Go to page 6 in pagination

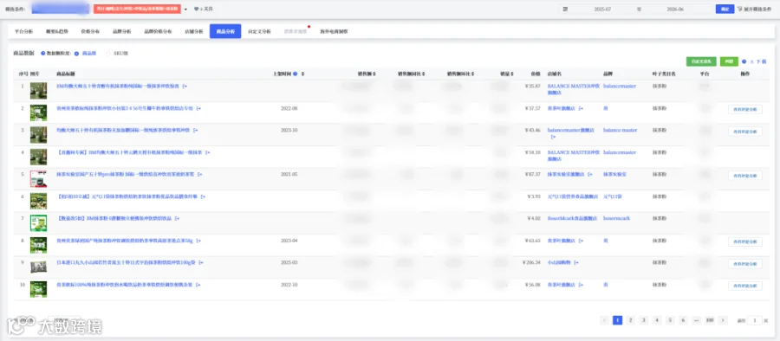click(x=683, y=320)
